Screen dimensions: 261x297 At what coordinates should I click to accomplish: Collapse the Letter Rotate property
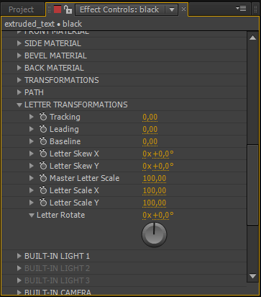tap(32, 215)
